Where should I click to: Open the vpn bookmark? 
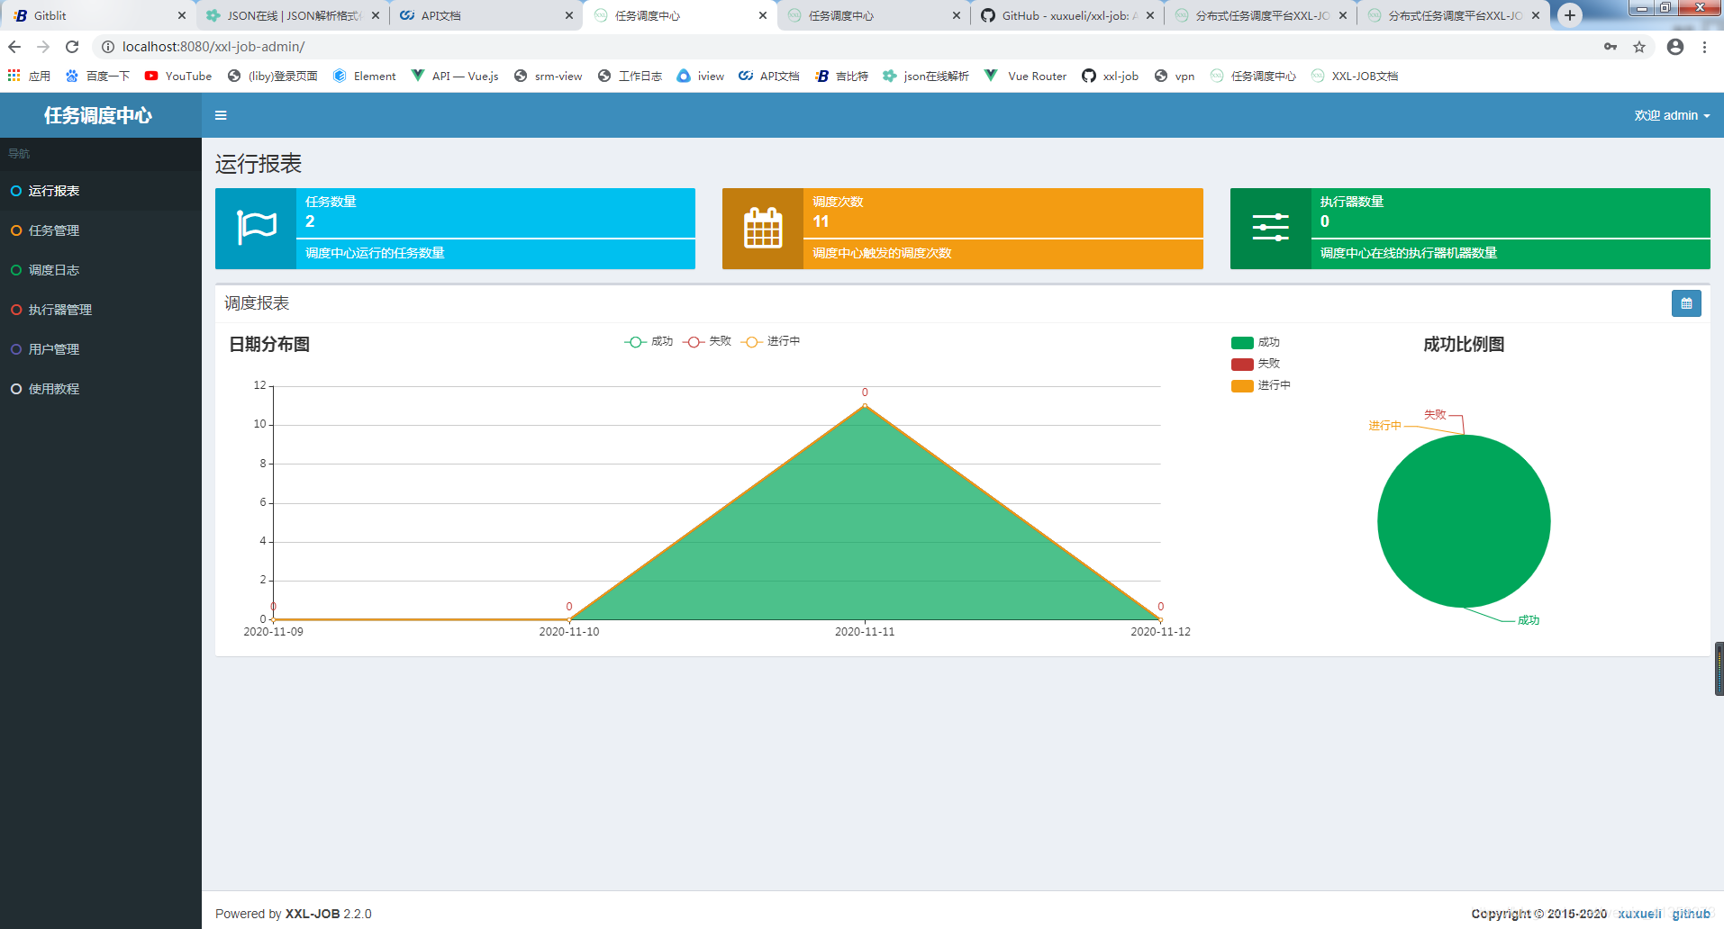click(1175, 77)
